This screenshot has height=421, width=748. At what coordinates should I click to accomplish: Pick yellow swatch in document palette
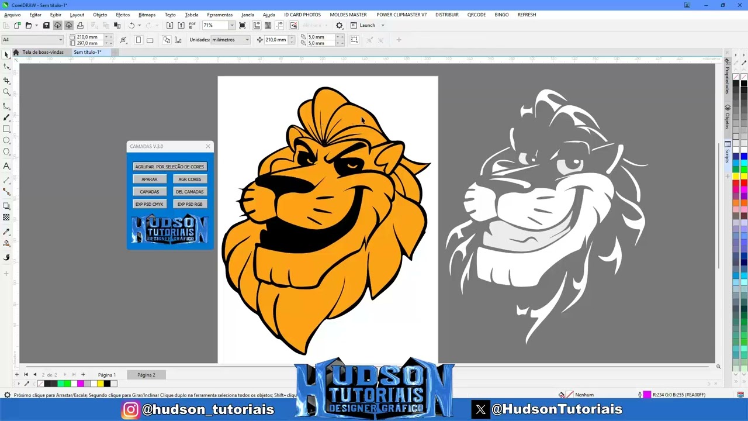coord(101,384)
